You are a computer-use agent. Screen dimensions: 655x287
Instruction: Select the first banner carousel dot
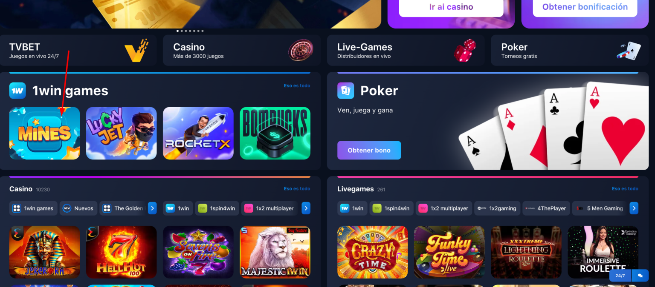click(x=178, y=31)
